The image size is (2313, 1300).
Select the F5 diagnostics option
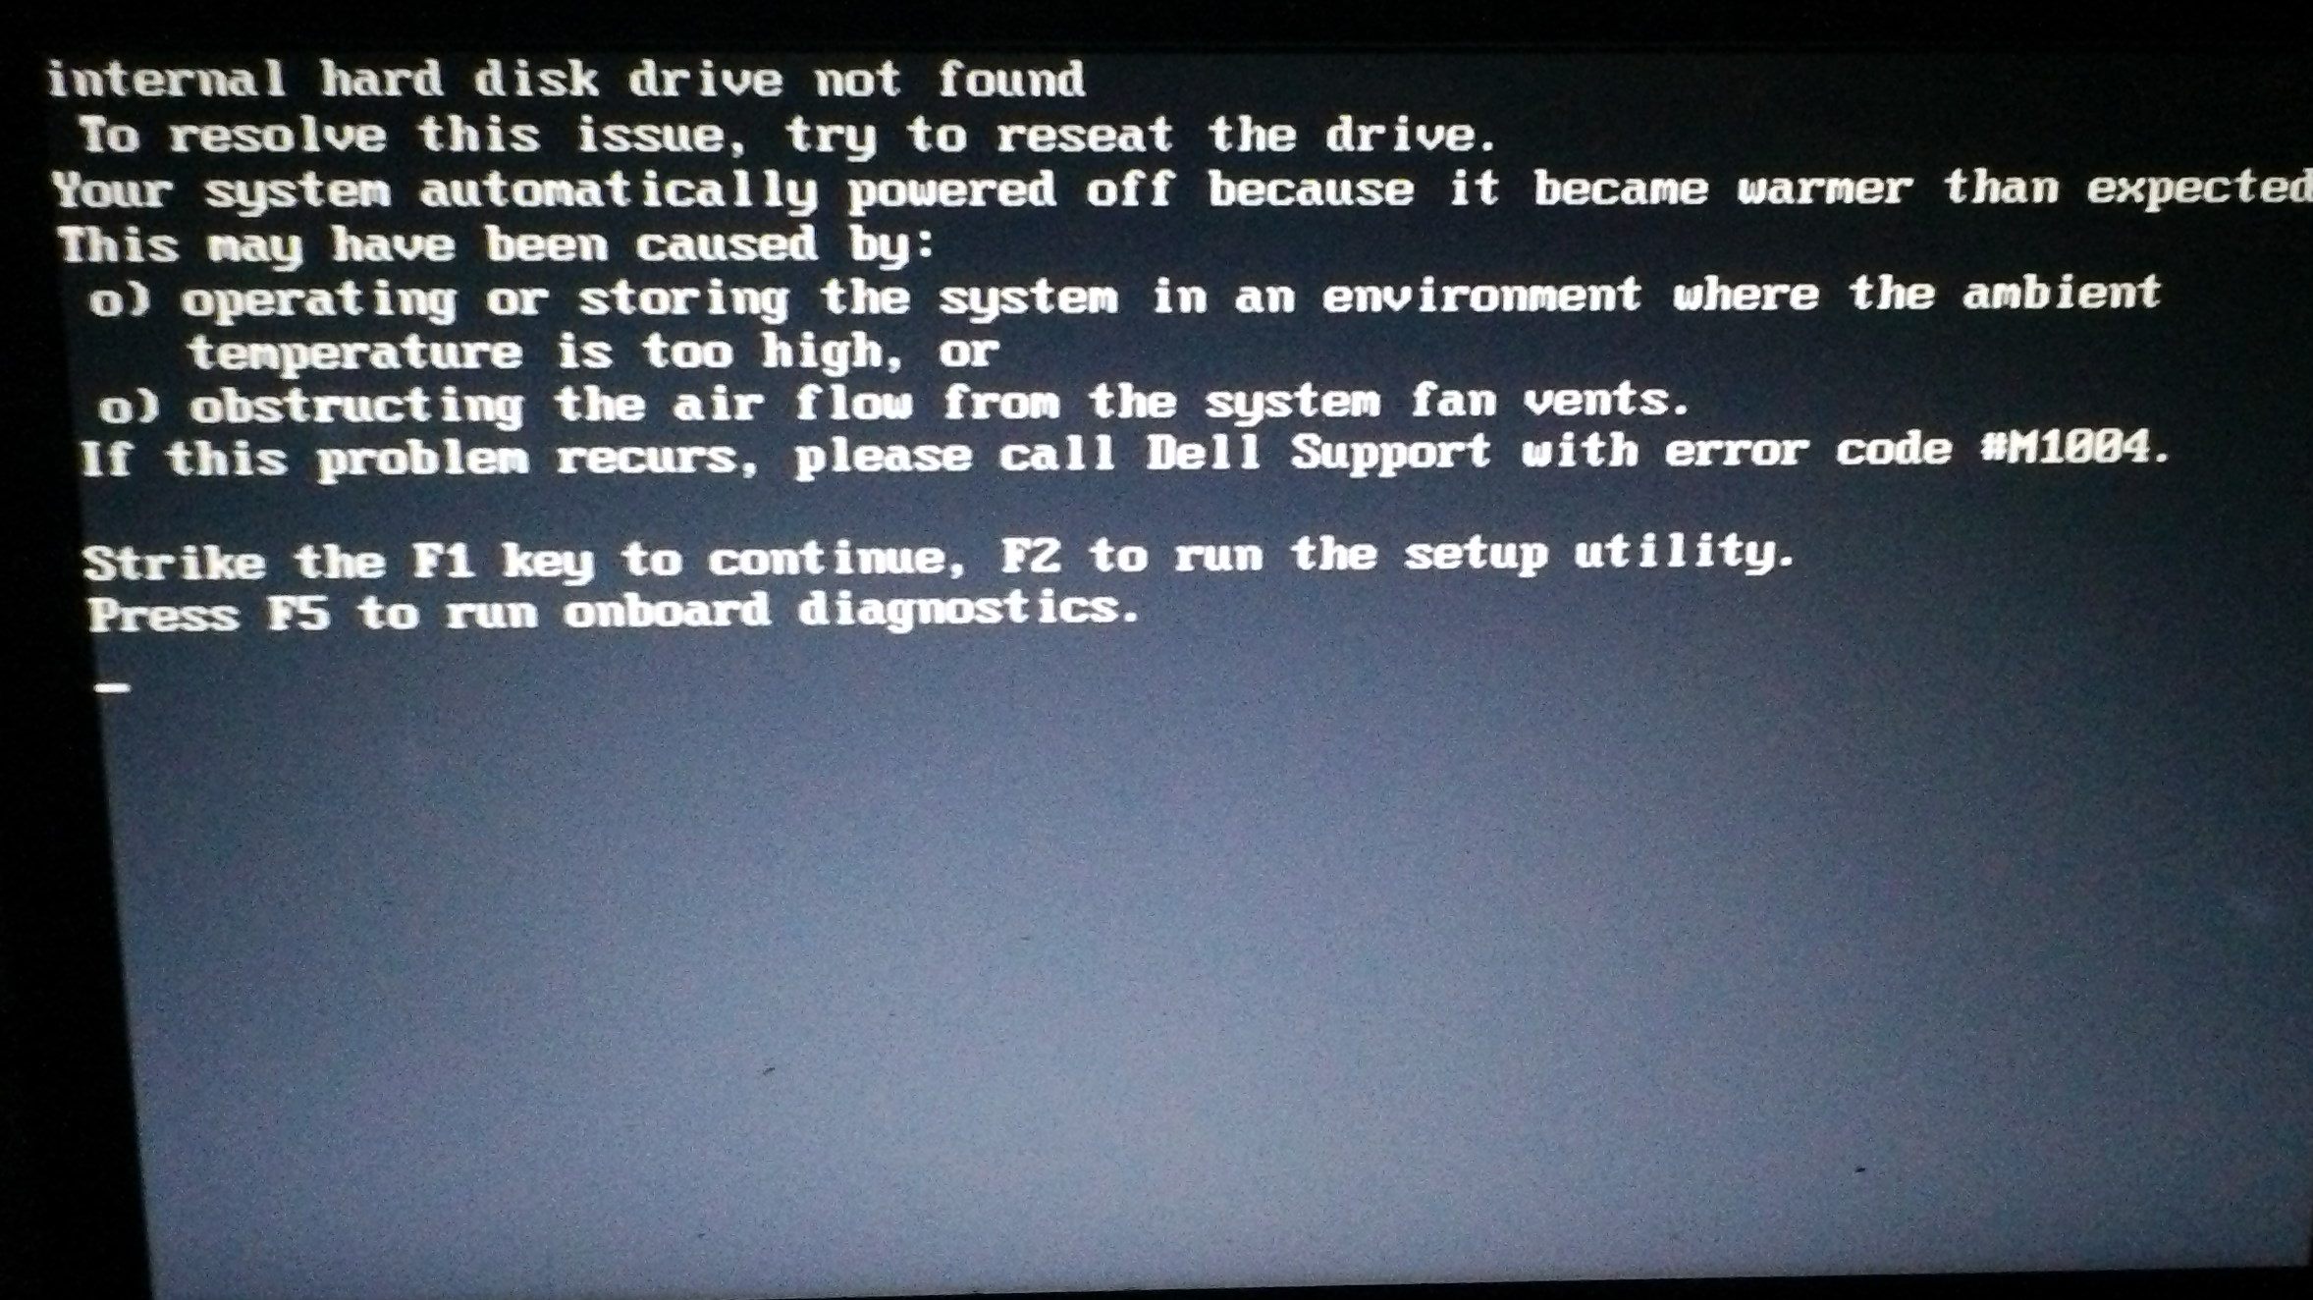tap(556, 627)
